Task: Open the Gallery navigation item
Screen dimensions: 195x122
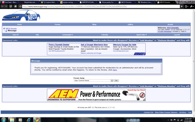Action: pyautogui.click(x=130, y=24)
